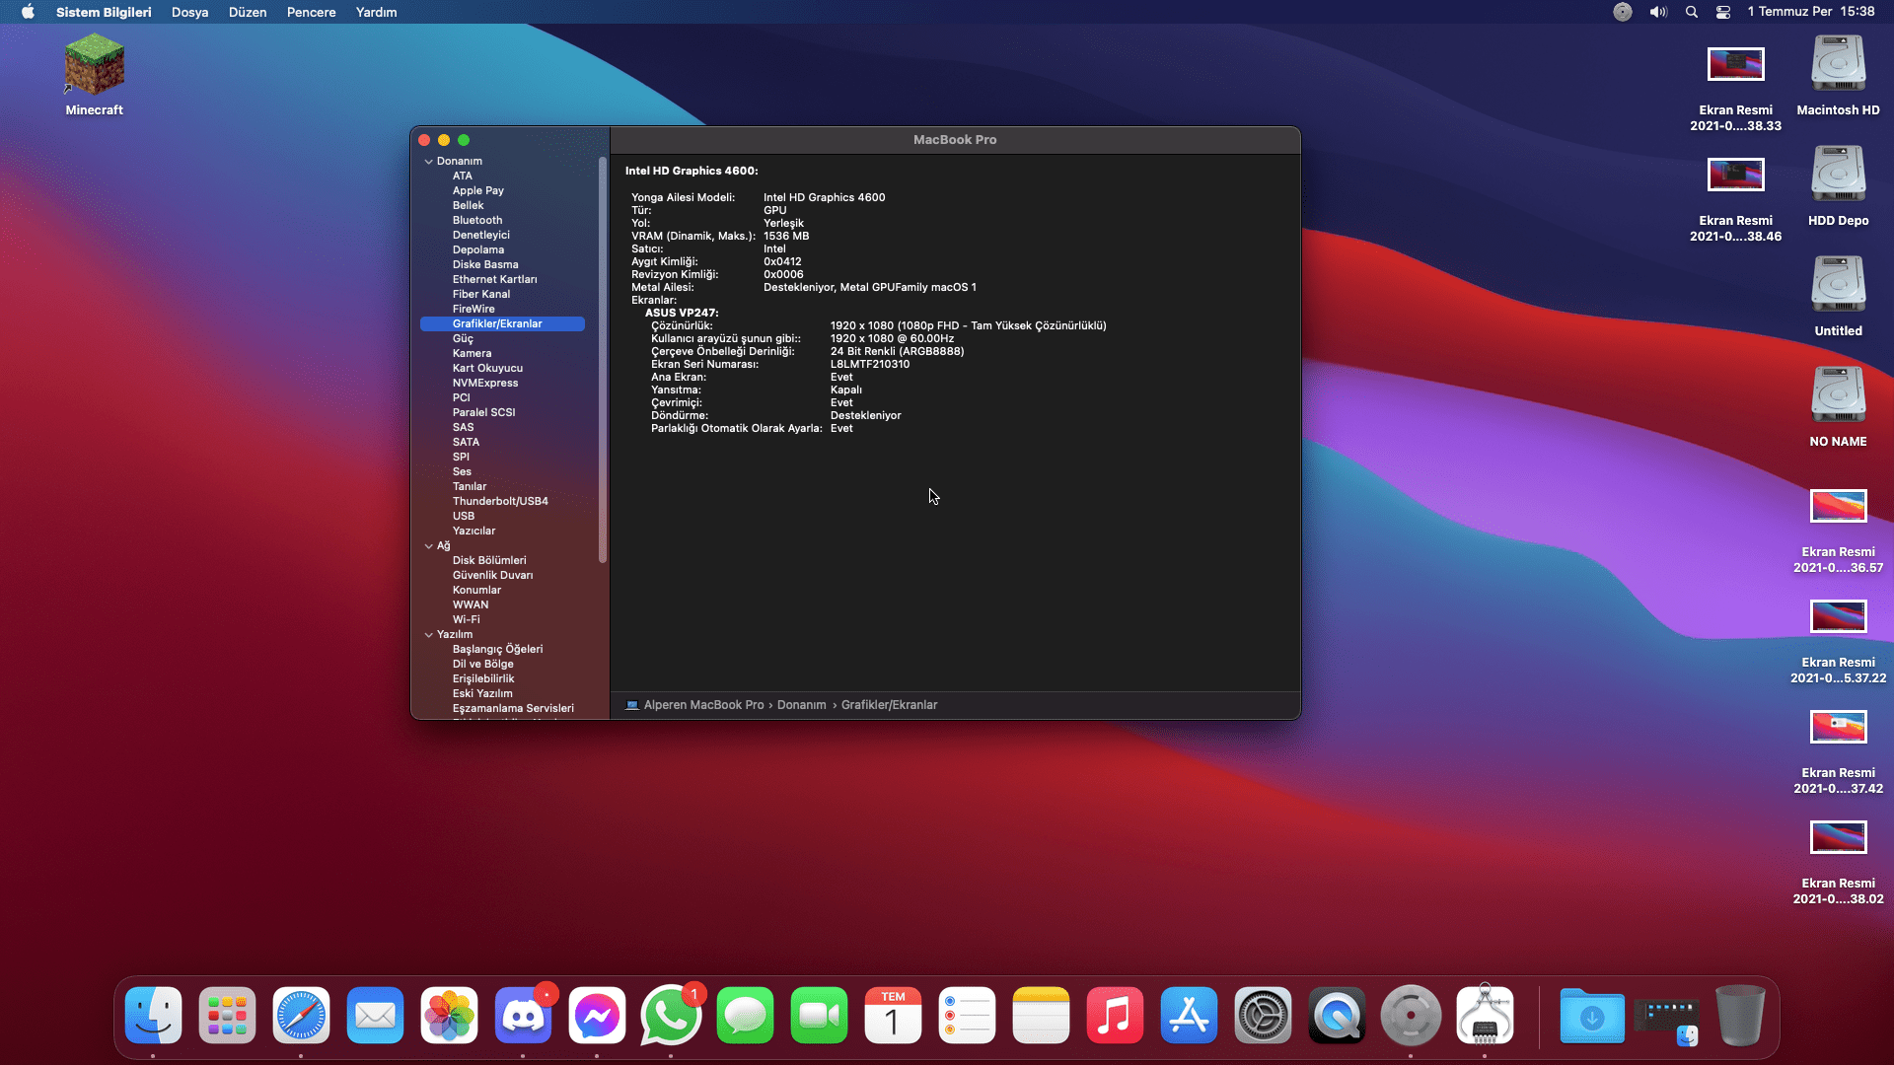
Task: Click the volume icon in menu bar
Action: click(x=1658, y=12)
